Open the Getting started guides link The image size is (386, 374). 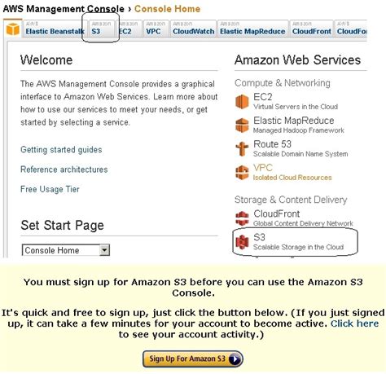pyautogui.click(x=61, y=150)
